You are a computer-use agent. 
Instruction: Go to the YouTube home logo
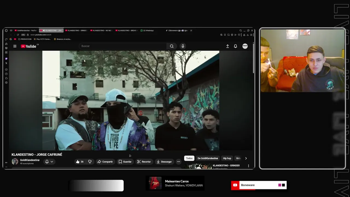tap(28, 46)
